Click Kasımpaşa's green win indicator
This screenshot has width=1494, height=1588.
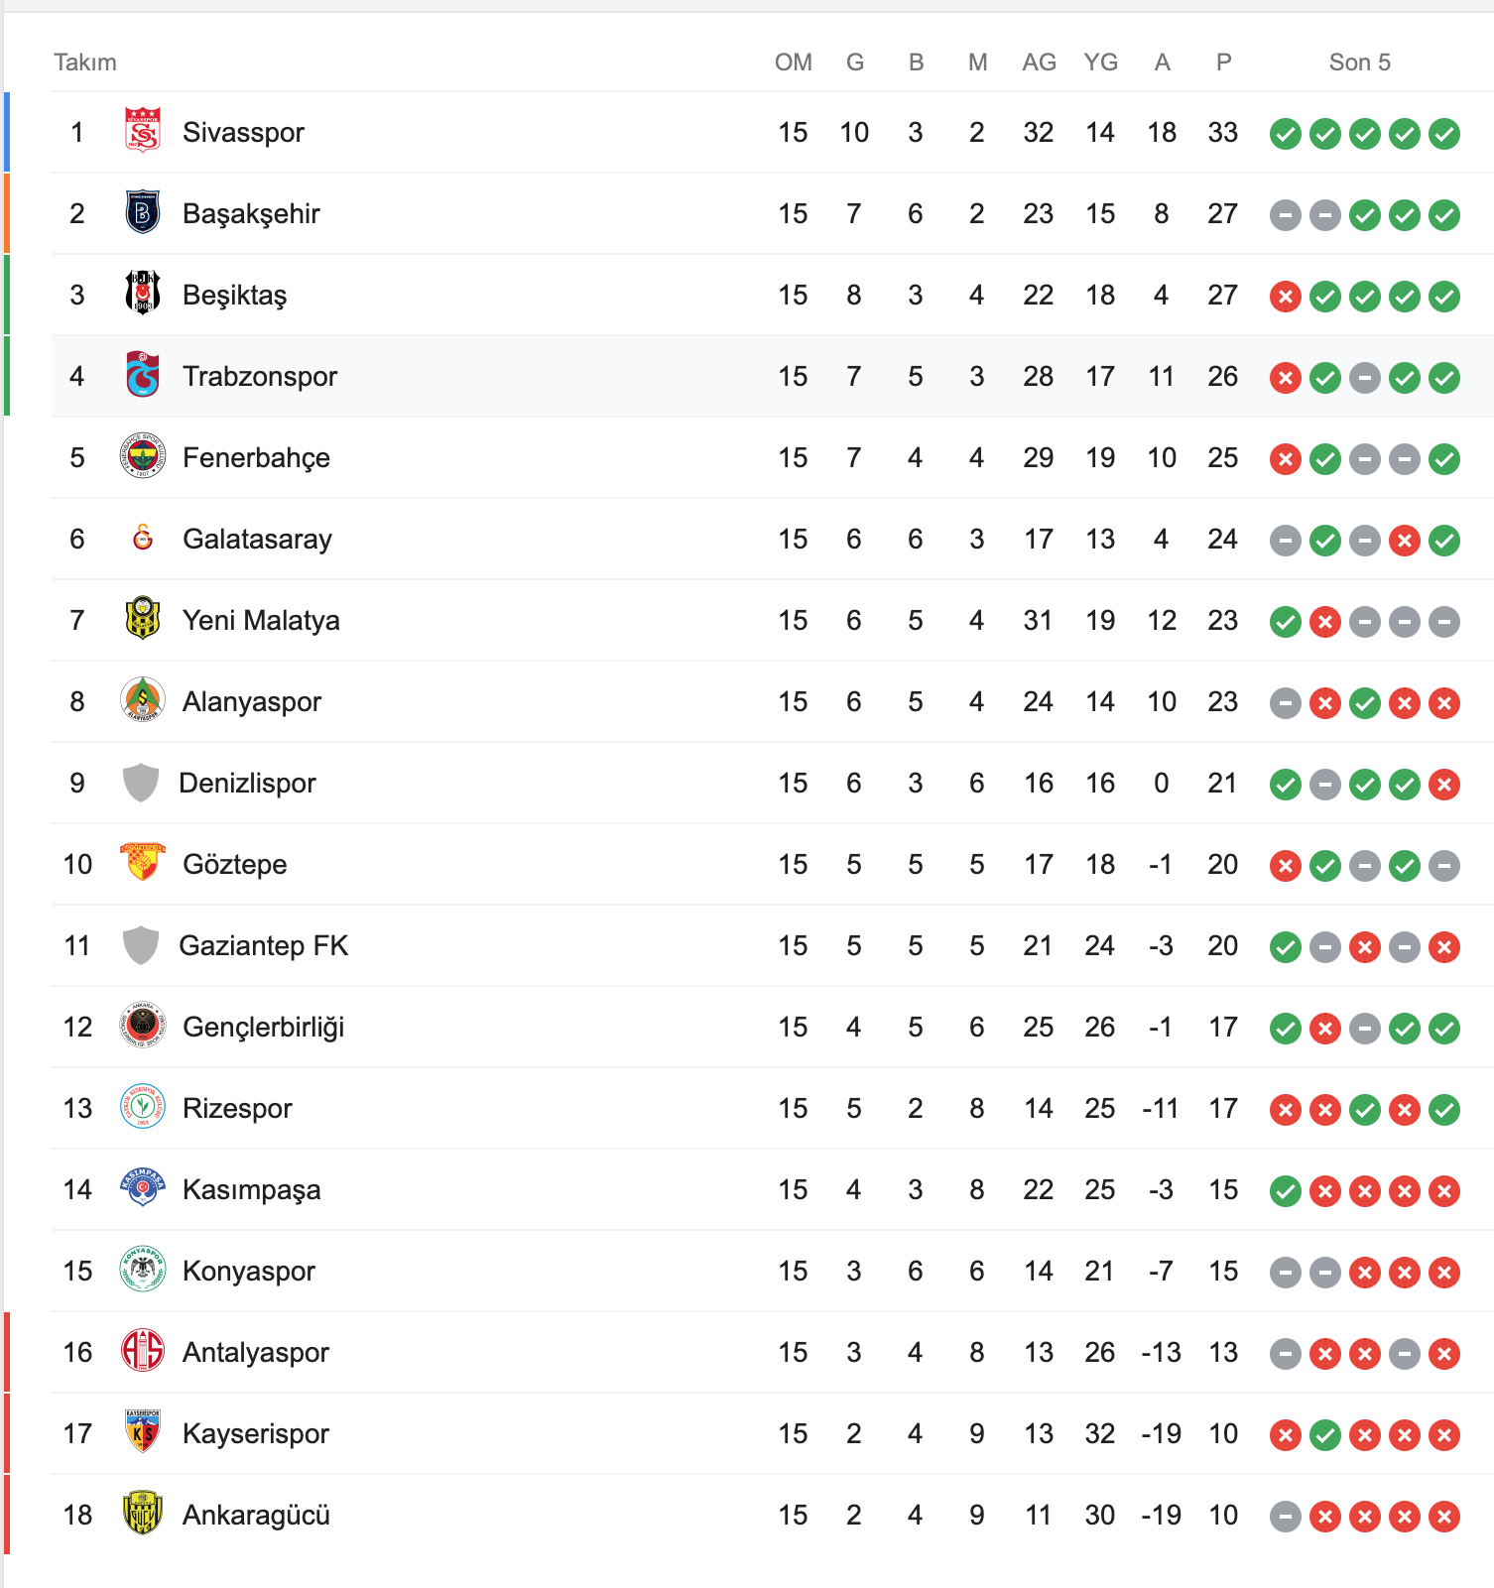click(1286, 1190)
